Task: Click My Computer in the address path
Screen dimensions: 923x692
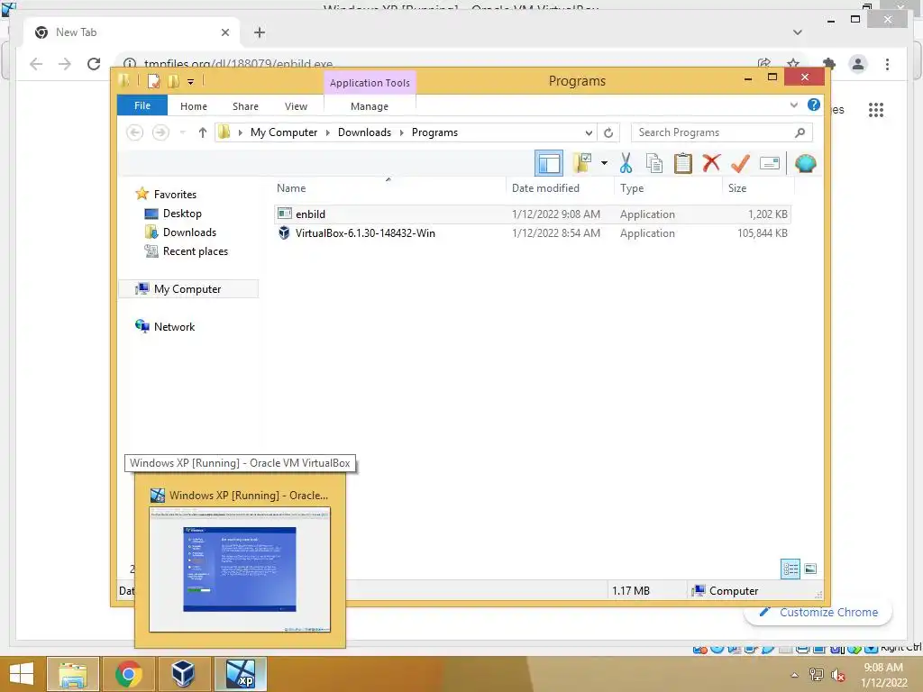Action: [x=284, y=132]
